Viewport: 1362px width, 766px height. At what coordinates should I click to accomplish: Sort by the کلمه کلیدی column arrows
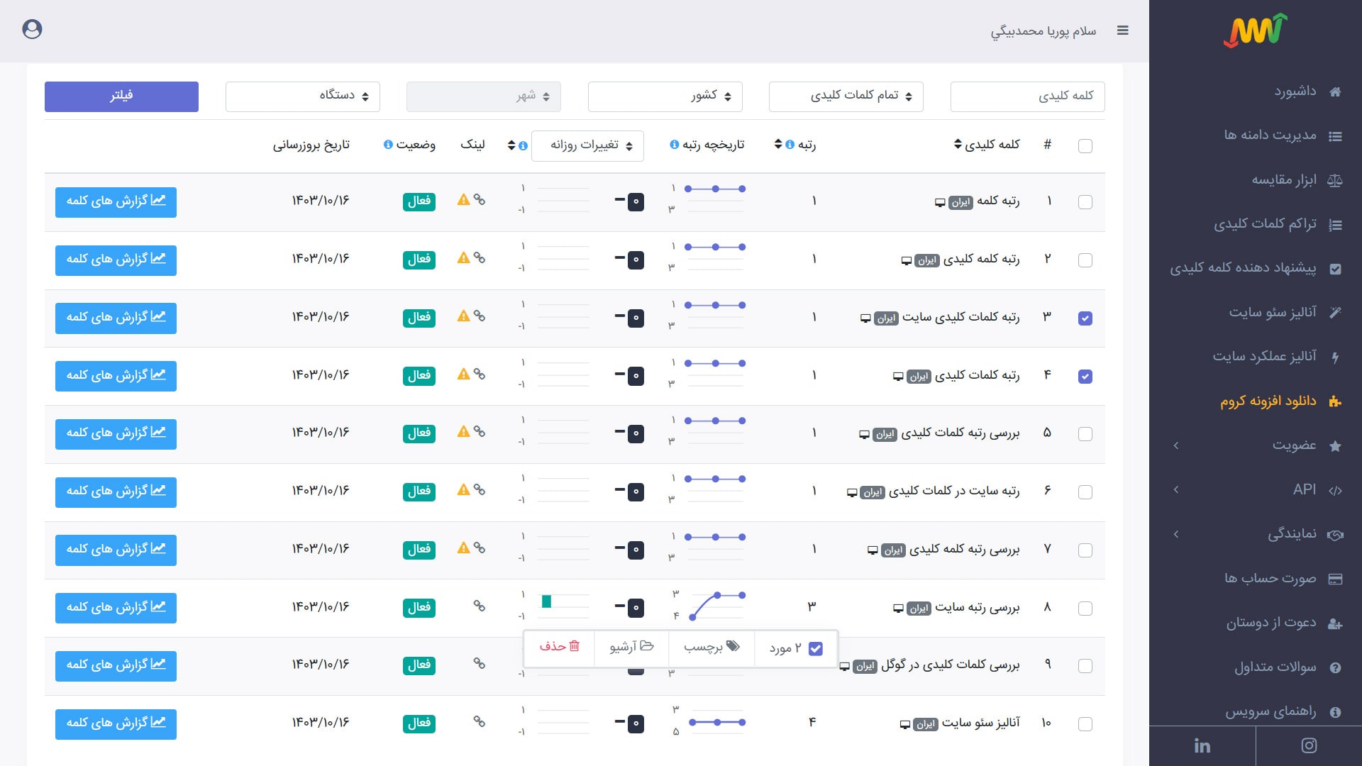click(958, 145)
